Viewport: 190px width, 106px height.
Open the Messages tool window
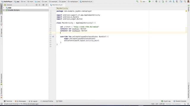point(20,101)
